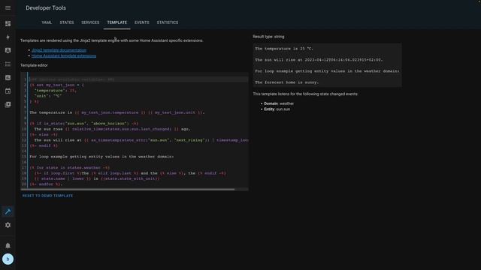This screenshot has width=481, height=270.
Task: Open the Energy lightning-bolt icon
Action: pyautogui.click(x=8, y=37)
